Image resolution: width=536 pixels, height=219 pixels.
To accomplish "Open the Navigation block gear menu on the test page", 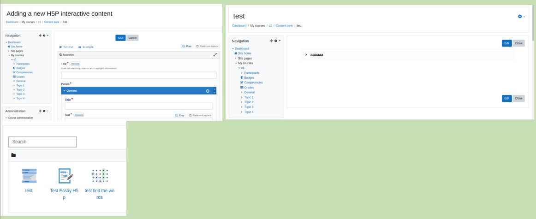I will click(277, 41).
